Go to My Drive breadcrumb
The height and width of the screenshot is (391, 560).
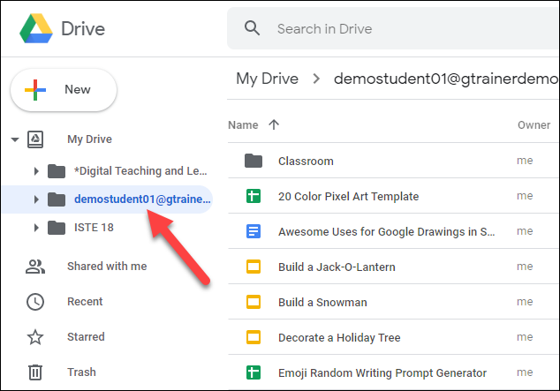pos(267,79)
